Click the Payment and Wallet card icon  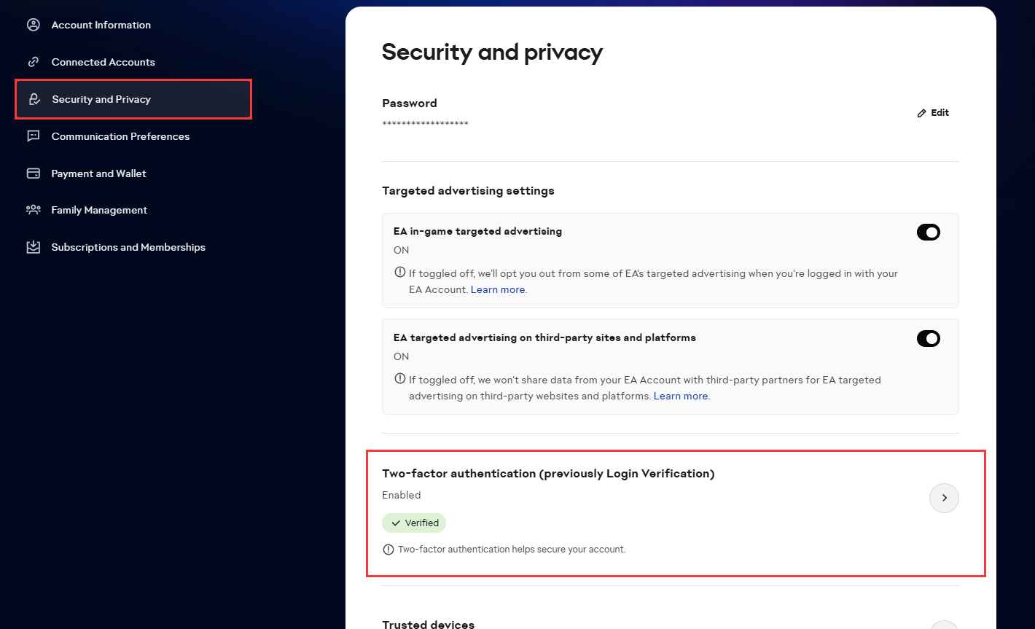click(x=34, y=173)
